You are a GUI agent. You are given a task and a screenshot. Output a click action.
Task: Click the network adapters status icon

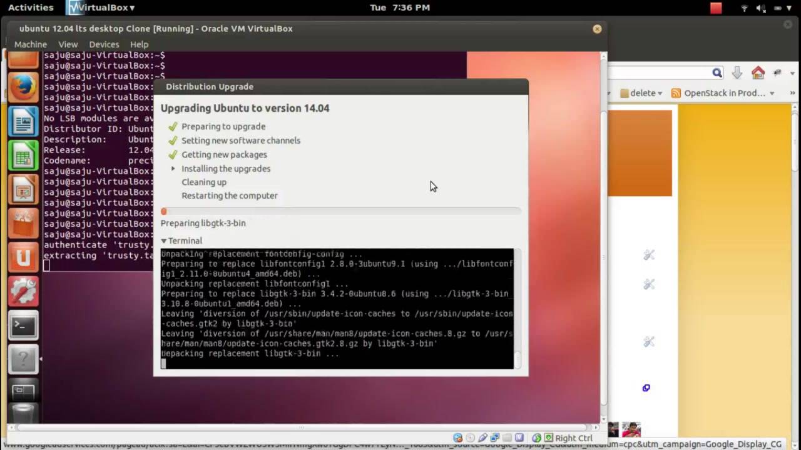tap(494, 437)
